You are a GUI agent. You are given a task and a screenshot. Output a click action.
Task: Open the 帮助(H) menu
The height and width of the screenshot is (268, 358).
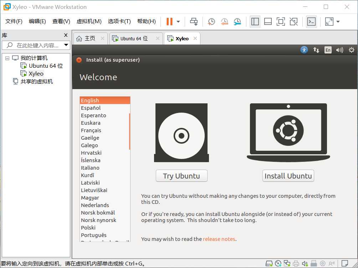pos(146,21)
